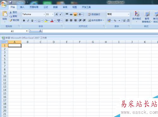
Task: Click inside the formula bar input
Action: click(x=100, y=31)
